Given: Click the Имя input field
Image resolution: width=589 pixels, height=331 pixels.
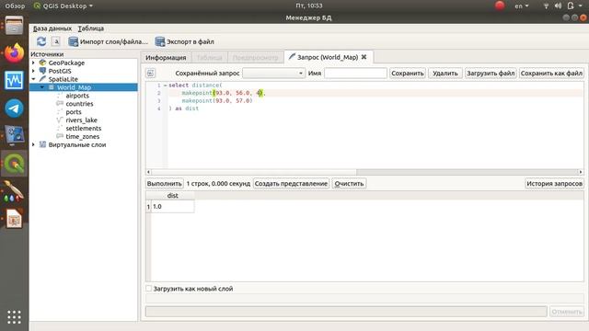Looking at the screenshot, I should click(355, 74).
